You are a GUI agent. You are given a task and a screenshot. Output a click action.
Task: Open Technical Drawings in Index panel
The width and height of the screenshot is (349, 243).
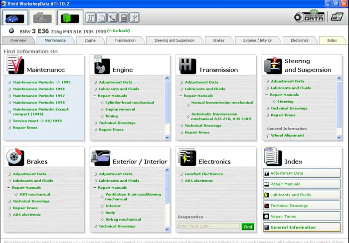pyautogui.click(x=302, y=206)
